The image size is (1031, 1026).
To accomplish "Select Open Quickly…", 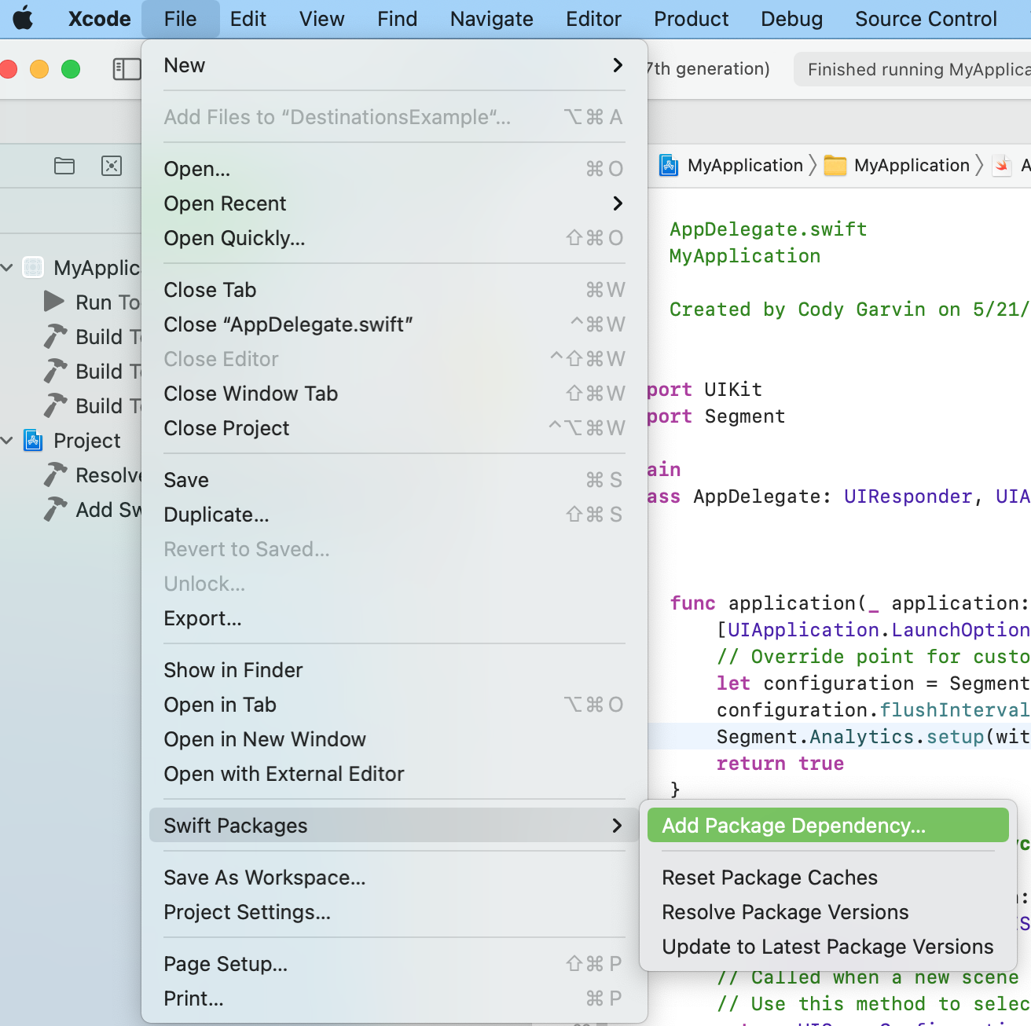I will [x=394, y=238].
